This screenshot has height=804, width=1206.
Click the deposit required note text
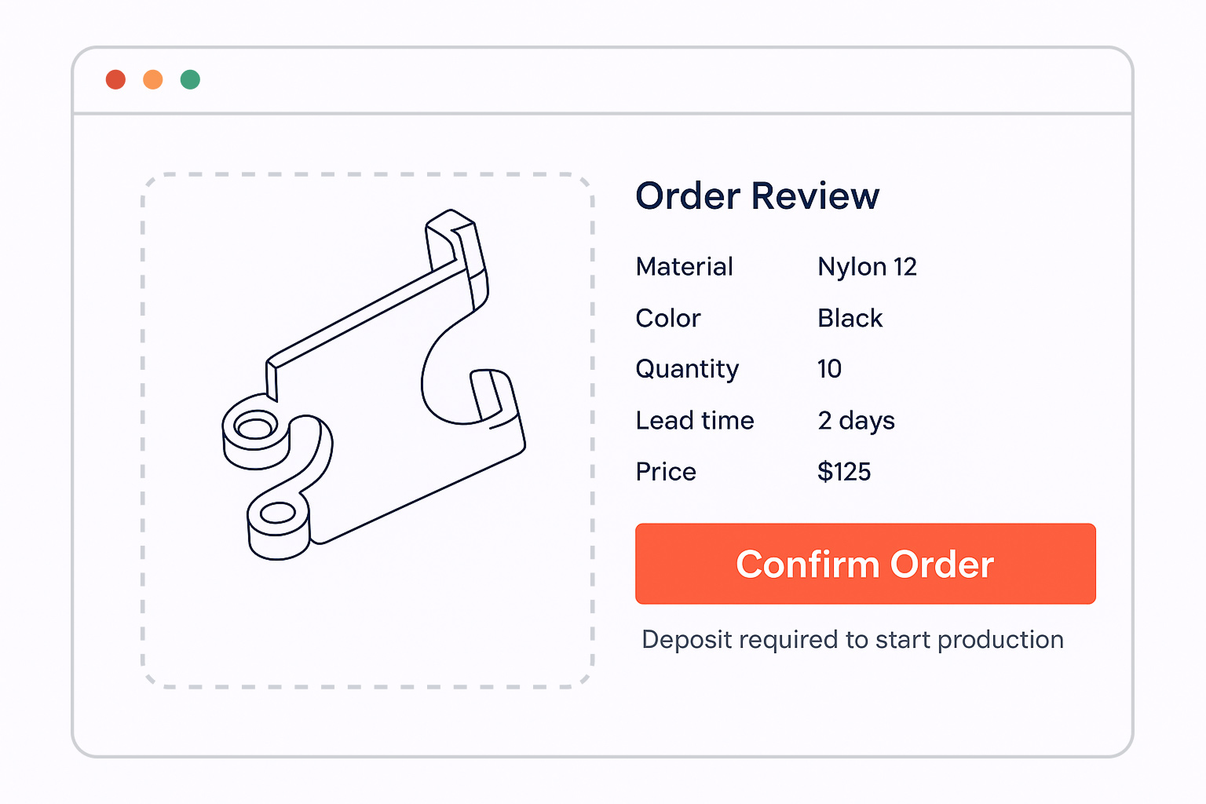pos(852,640)
